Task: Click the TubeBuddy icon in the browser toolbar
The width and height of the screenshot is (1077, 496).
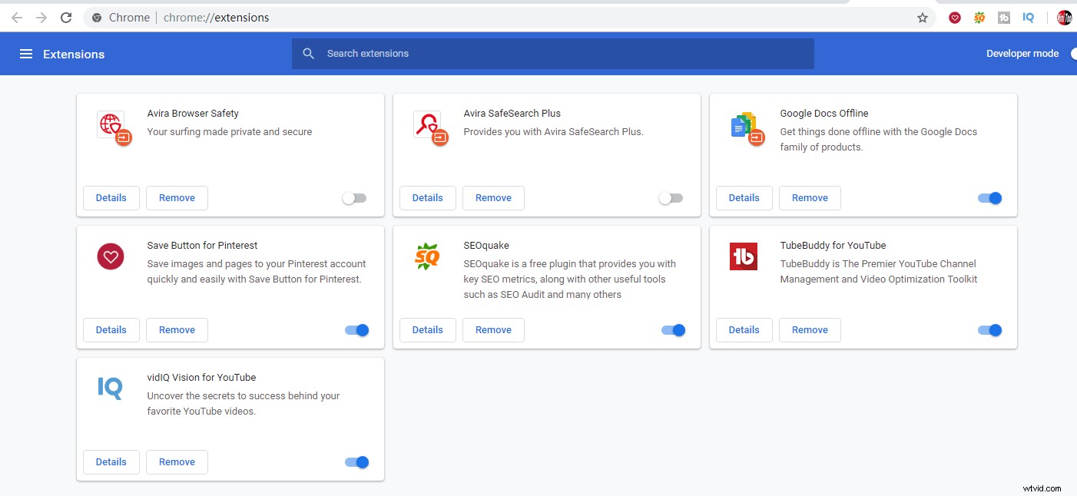Action: 1003,17
